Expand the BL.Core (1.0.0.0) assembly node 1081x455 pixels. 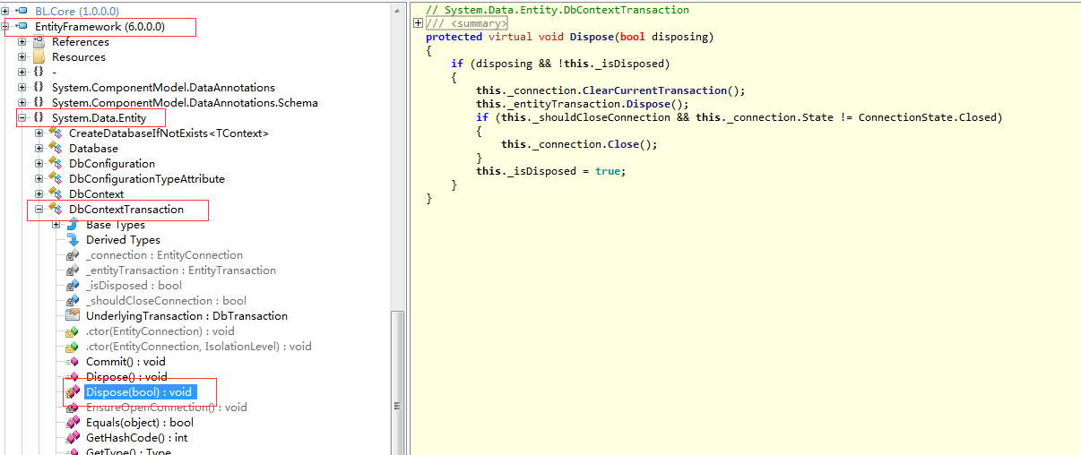[x=5, y=10]
